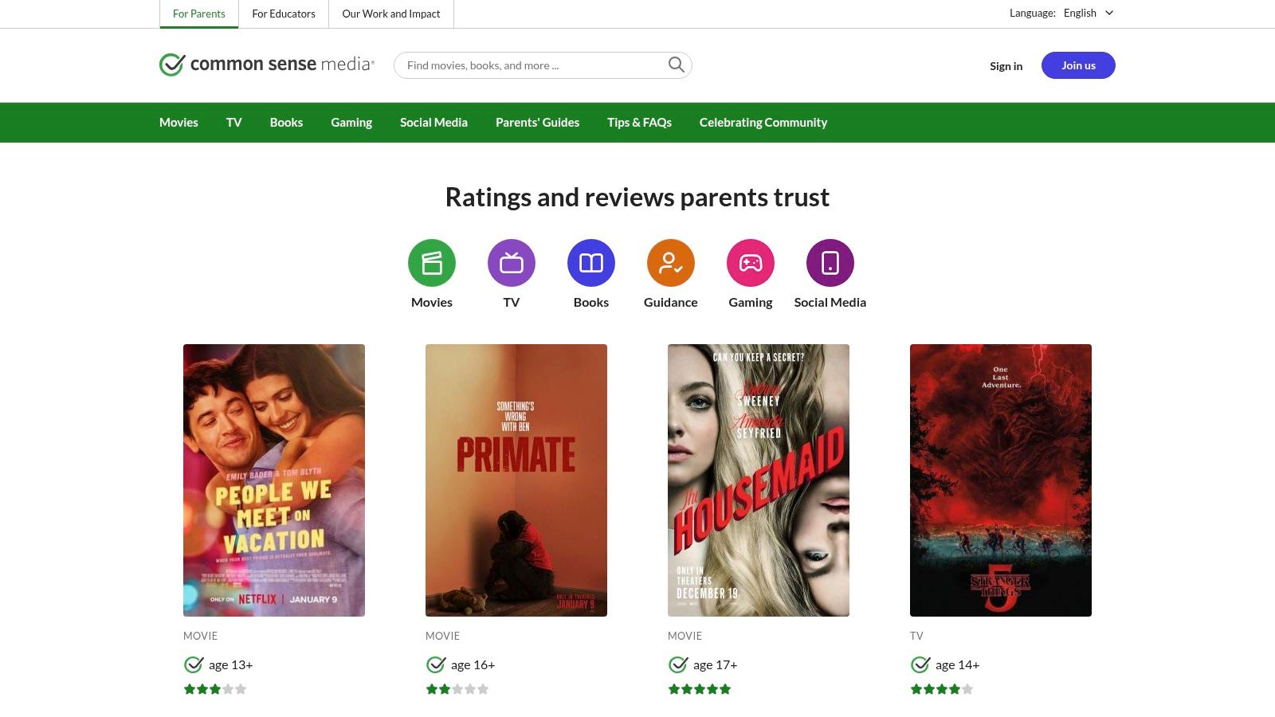Click the search magnifying glass icon
The image size is (1275, 717).
pyautogui.click(x=676, y=65)
